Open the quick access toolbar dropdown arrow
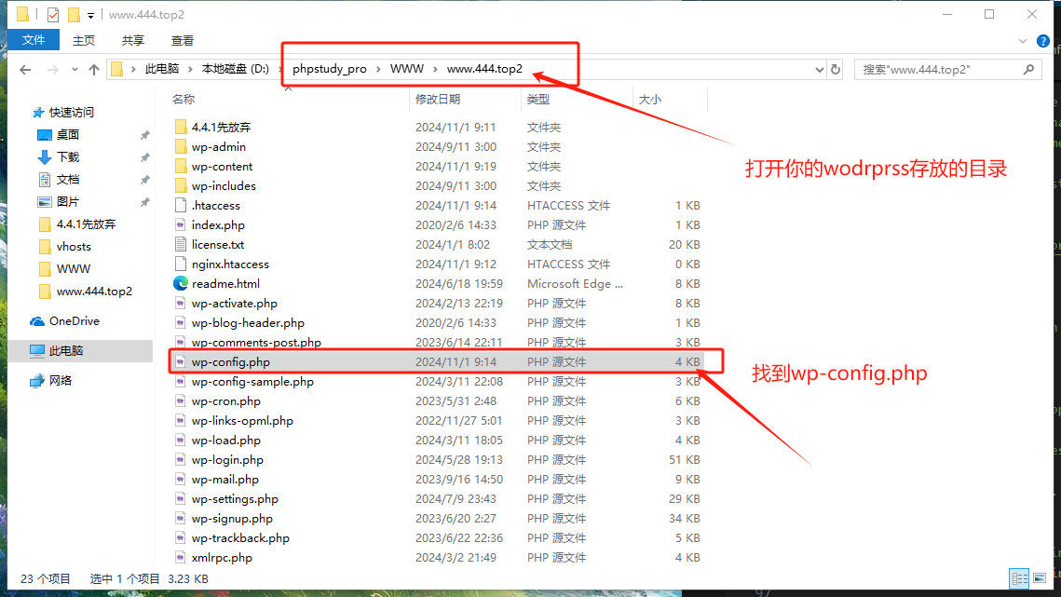The image size is (1061, 597). tap(90, 15)
